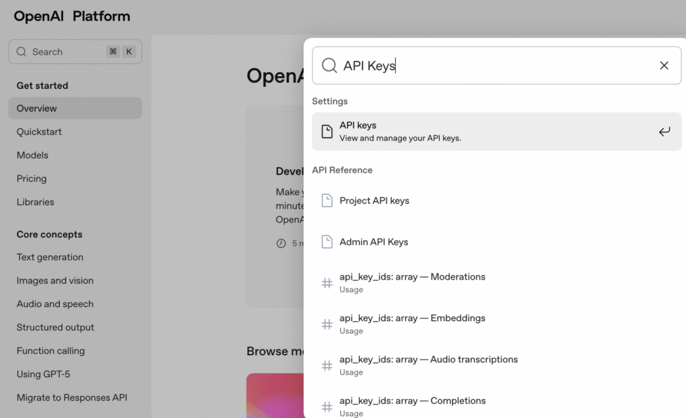Image resolution: width=686 pixels, height=418 pixels.
Task: Open Quickstart from the sidebar
Action: (40, 132)
